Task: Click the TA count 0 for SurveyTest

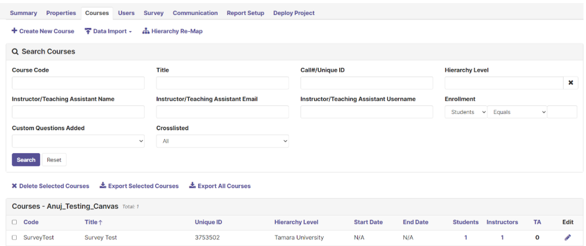Action: [537, 237]
